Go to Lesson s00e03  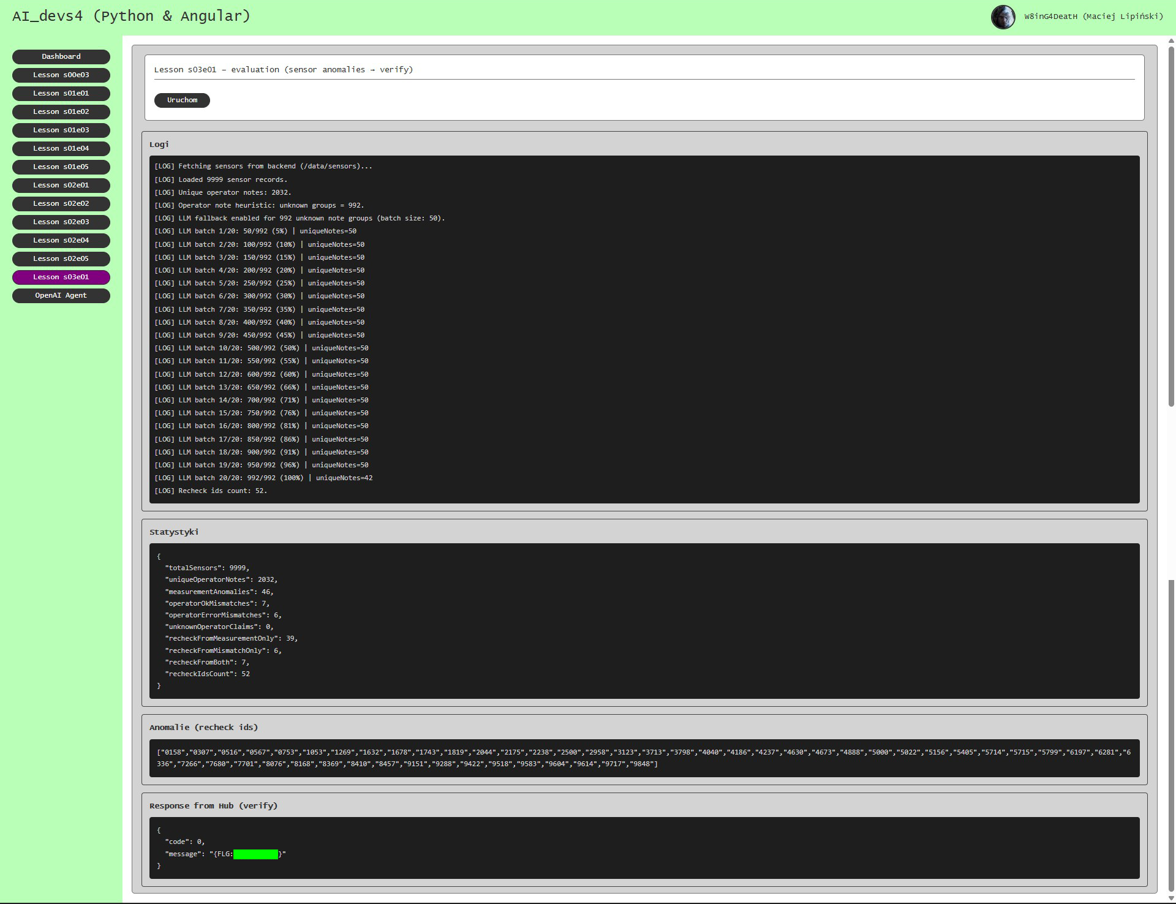(61, 75)
